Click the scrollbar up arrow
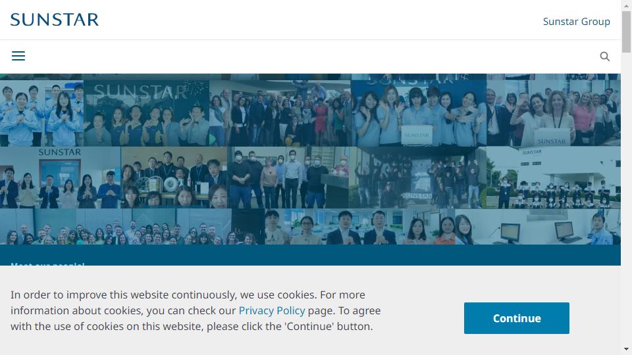 [x=626, y=6]
